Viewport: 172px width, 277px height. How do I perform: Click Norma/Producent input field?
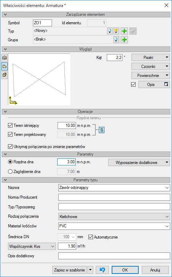coord(114,197)
